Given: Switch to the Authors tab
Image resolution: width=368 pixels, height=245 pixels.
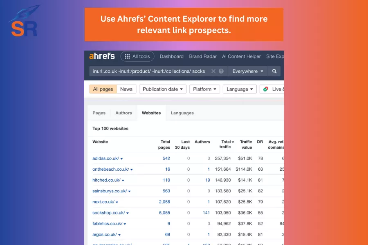Looking at the screenshot, I should pyautogui.click(x=123, y=113).
